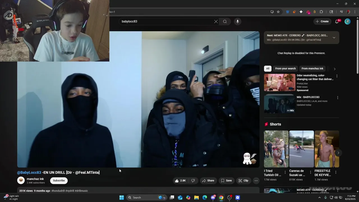Open Chrome profile avatar in toolbar
The image size is (359, 202).
click(x=348, y=12)
